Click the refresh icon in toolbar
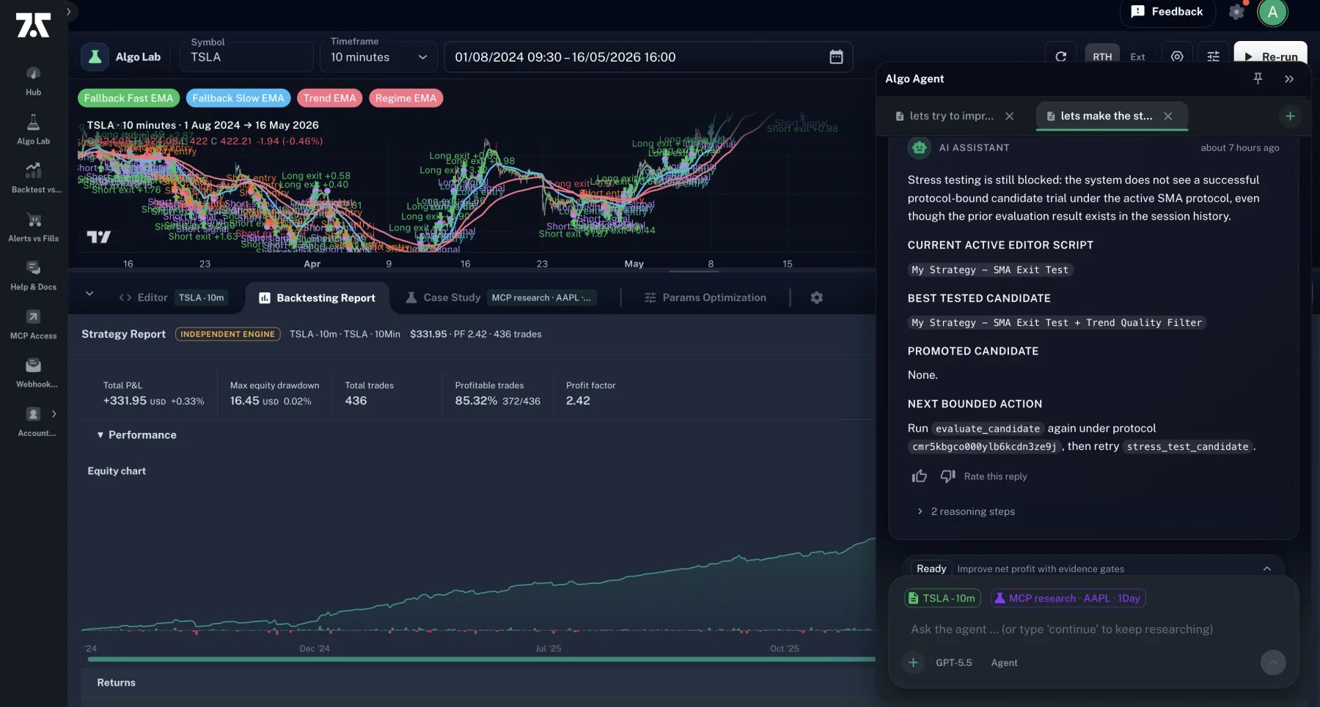The width and height of the screenshot is (1320, 707). pos(1060,56)
